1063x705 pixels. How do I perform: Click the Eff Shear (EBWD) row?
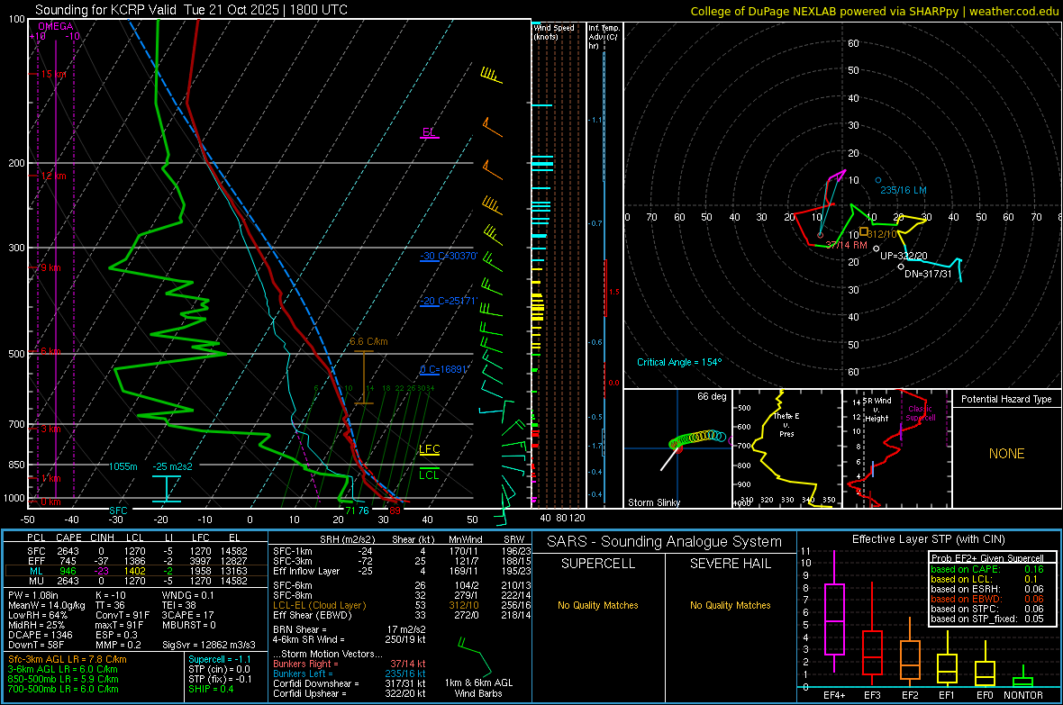pos(402,616)
